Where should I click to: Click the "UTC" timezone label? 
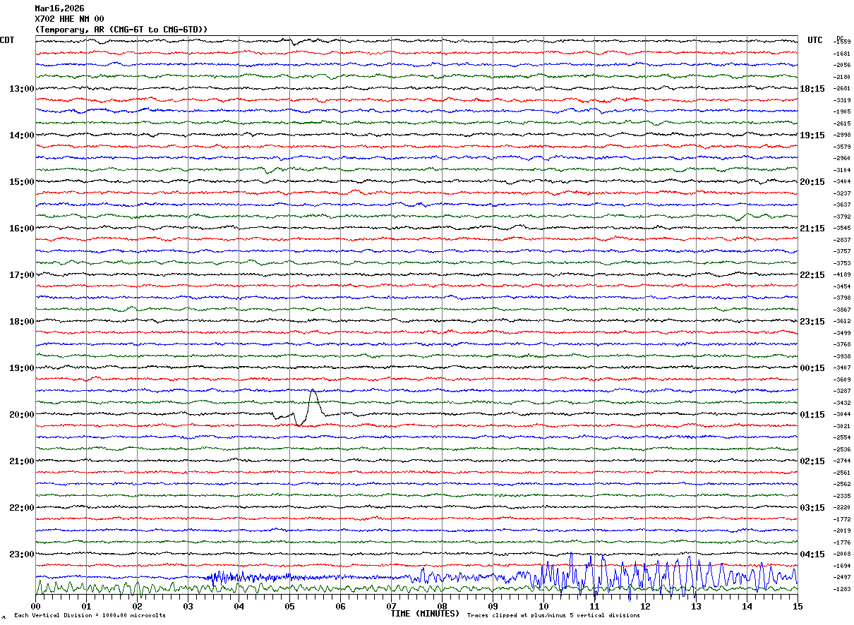click(x=815, y=40)
